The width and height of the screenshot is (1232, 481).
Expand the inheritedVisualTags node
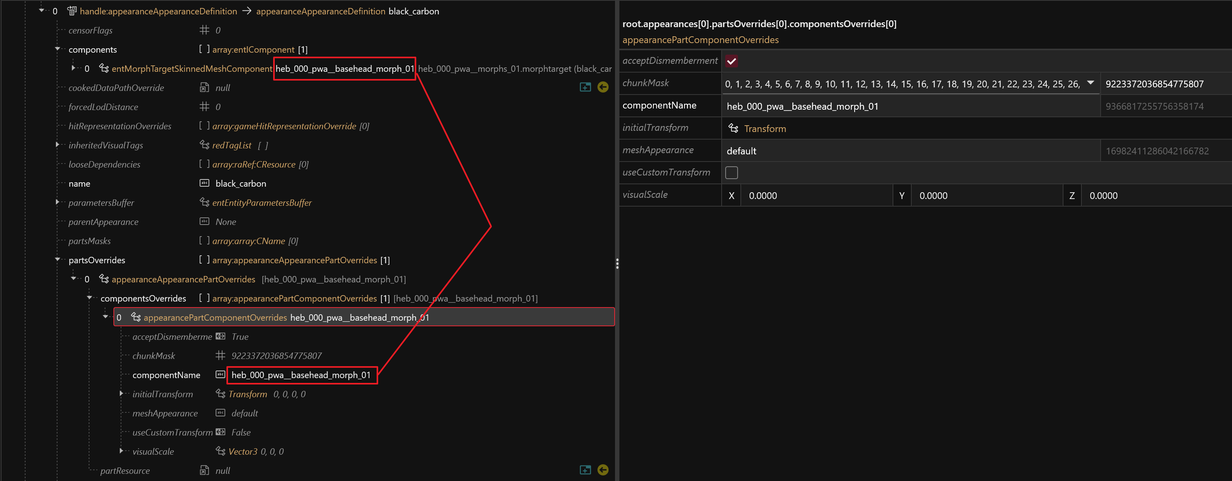coord(58,145)
